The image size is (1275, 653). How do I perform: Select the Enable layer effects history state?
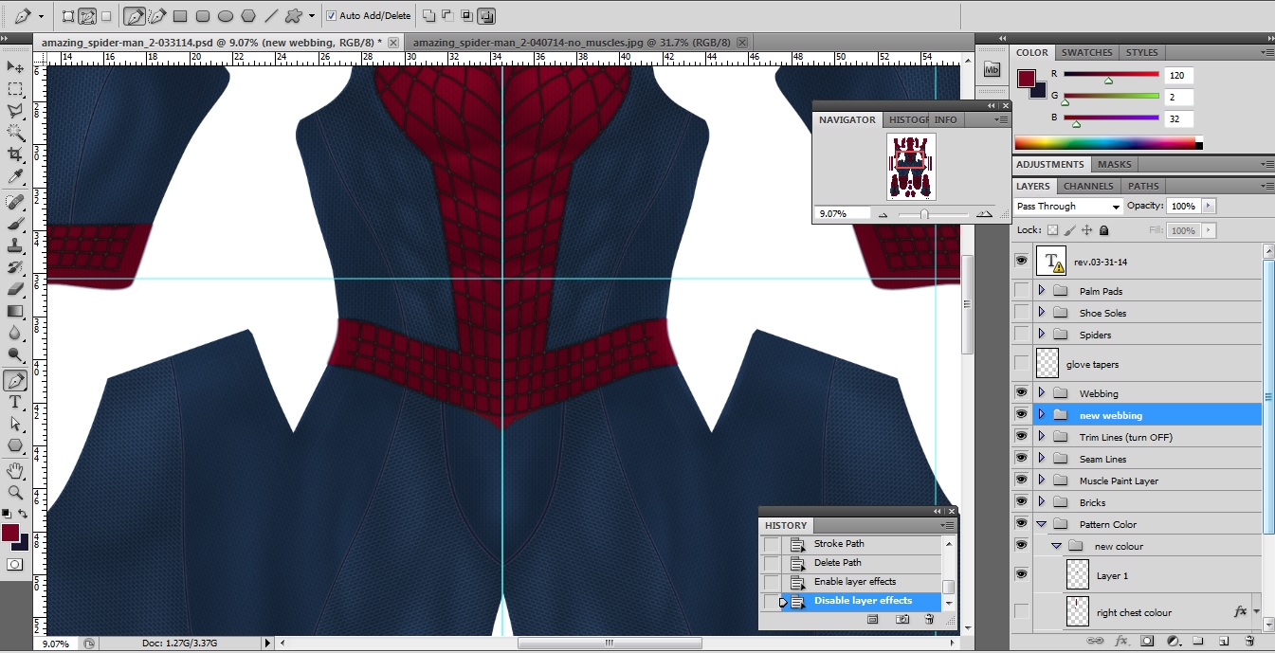853,582
